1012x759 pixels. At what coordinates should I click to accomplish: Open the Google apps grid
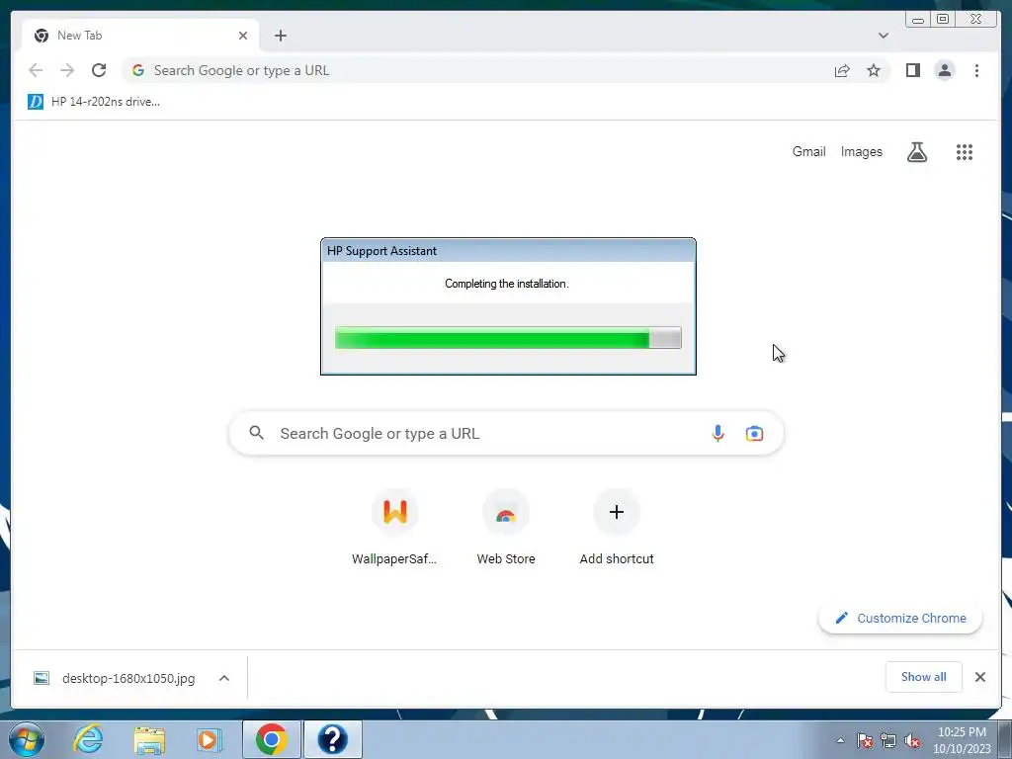(965, 152)
